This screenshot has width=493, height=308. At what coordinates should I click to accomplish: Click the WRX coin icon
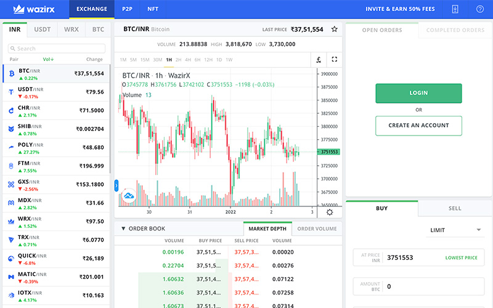point(11,222)
